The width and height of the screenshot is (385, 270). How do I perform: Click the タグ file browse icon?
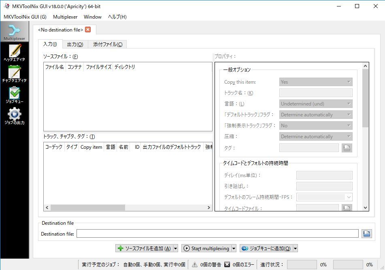click(x=347, y=148)
